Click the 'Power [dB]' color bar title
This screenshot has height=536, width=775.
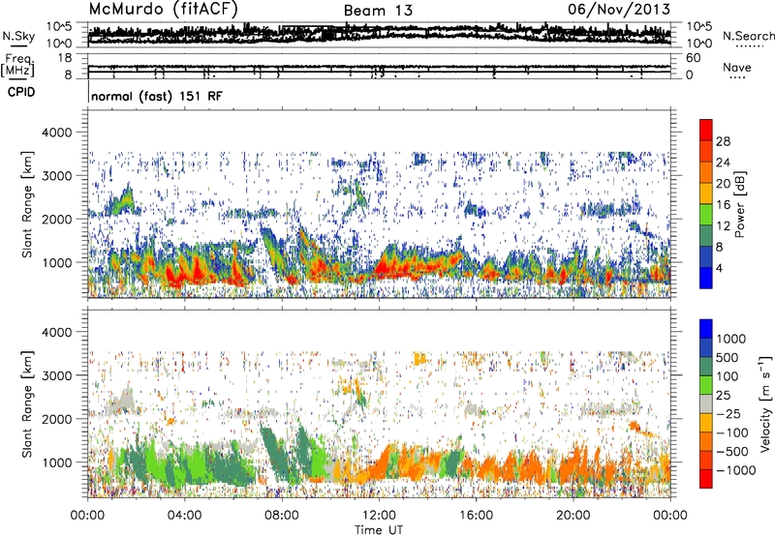click(739, 204)
